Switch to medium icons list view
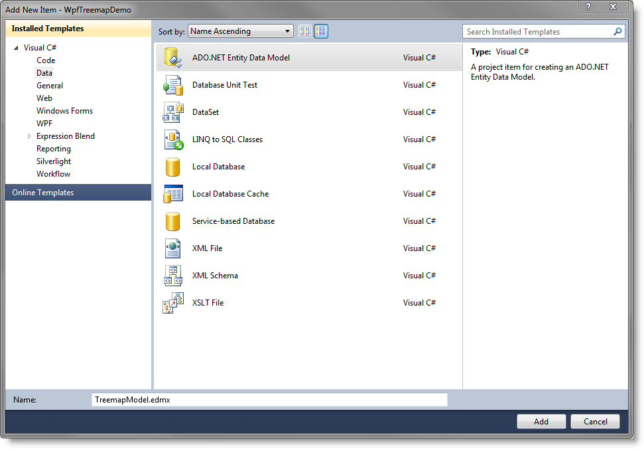Viewport: 644px width, 449px height. point(321,31)
